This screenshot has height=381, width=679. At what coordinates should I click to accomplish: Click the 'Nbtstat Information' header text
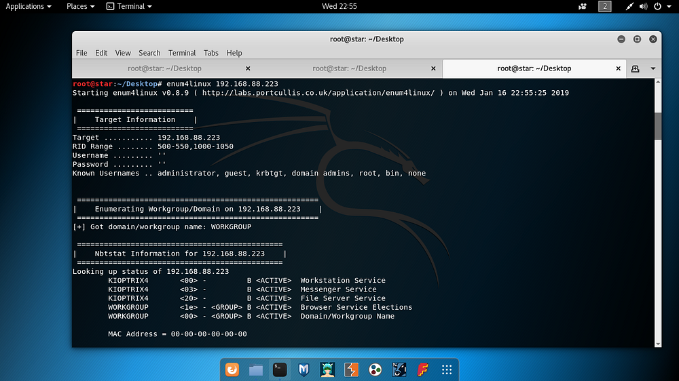coord(180,254)
